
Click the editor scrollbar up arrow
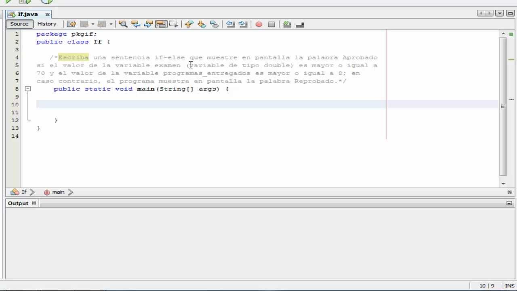[503, 34]
